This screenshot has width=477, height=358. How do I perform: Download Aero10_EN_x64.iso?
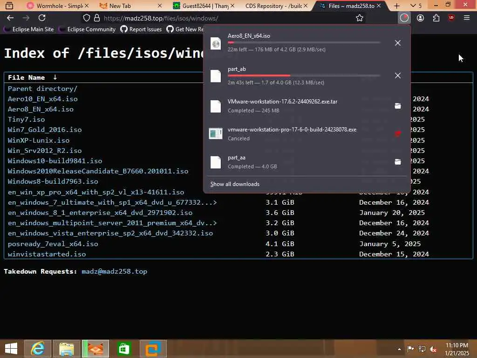[x=42, y=99]
